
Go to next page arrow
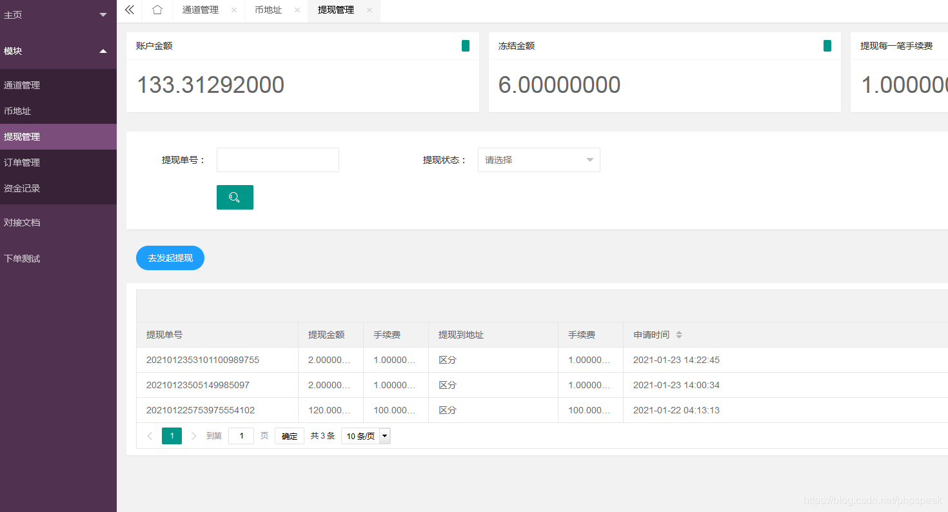tap(193, 436)
